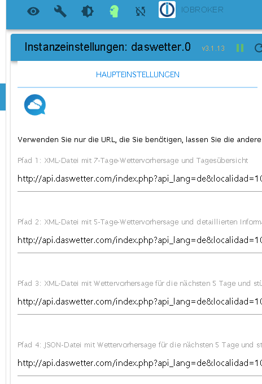The image size is (262, 384).
Task: Click the Pfad 2 5-Tage-Wettervorhersage label
Action: pos(139,222)
